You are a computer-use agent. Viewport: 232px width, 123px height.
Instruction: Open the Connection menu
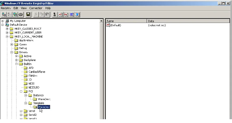tap(36, 8)
